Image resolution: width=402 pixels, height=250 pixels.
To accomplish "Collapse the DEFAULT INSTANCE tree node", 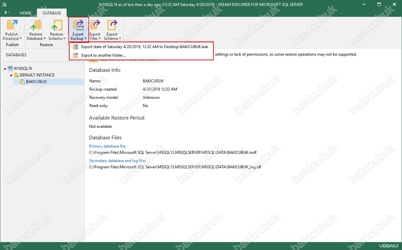I will pyautogui.click(x=11, y=75).
